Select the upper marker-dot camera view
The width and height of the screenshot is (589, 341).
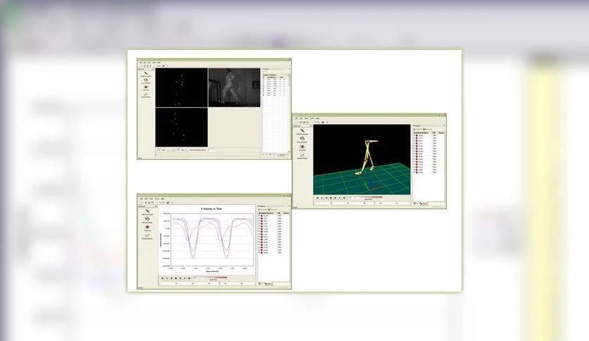tap(182, 87)
